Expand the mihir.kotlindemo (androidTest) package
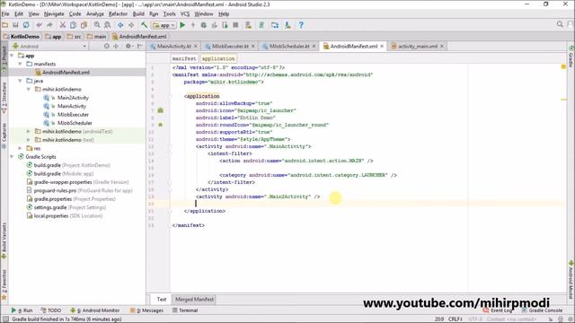 [x=29, y=132]
